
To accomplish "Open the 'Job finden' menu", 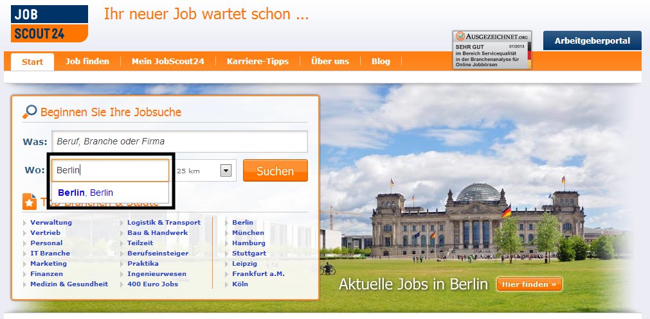I will (x=87, y=62).
